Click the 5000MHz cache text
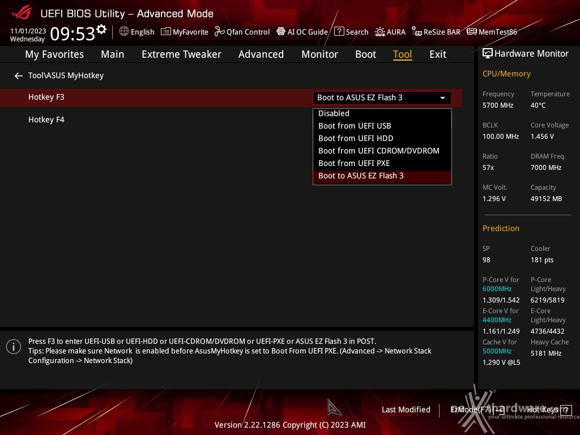This screenshot has height=435, width=580. (497, 351)
